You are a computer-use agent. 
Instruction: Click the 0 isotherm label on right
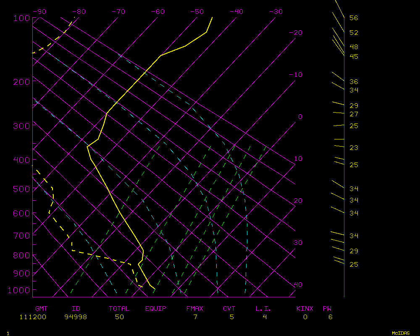click(300, 117)
